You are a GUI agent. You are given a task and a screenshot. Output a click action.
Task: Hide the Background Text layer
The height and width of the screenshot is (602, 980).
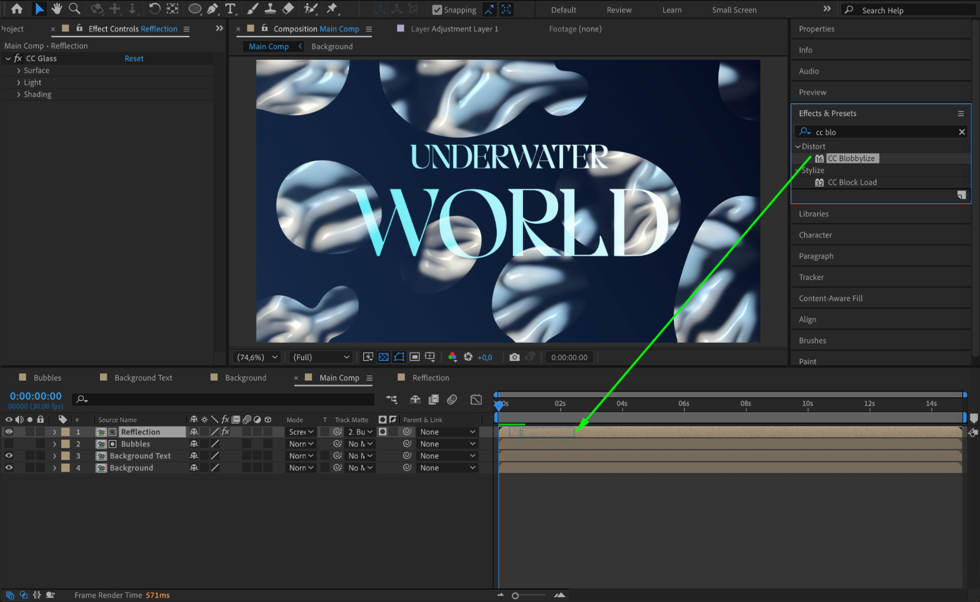pyautogui.click(x=9, y=456)
